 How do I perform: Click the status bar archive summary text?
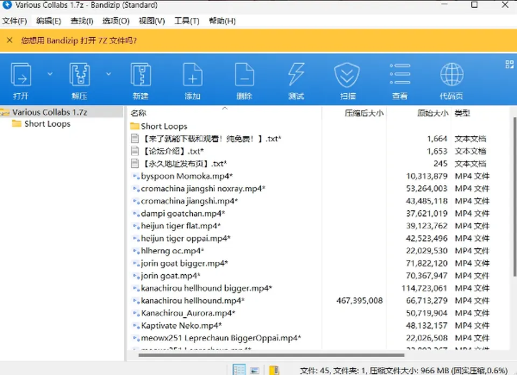pyautogui.click(x=403, y=370)
